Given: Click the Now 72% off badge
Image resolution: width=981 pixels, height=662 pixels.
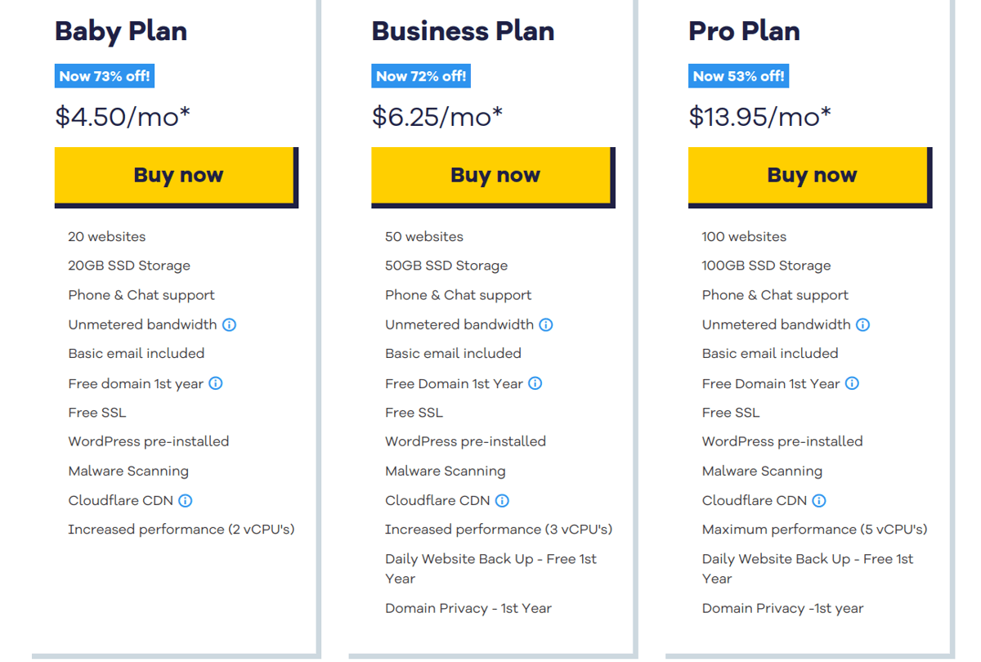Looking at the screenshot, I should tap(420, 75).
